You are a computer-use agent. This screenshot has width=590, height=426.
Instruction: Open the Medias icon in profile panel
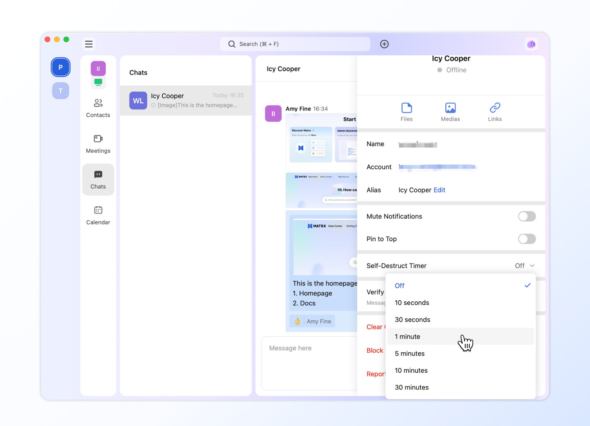click(450, 112)
